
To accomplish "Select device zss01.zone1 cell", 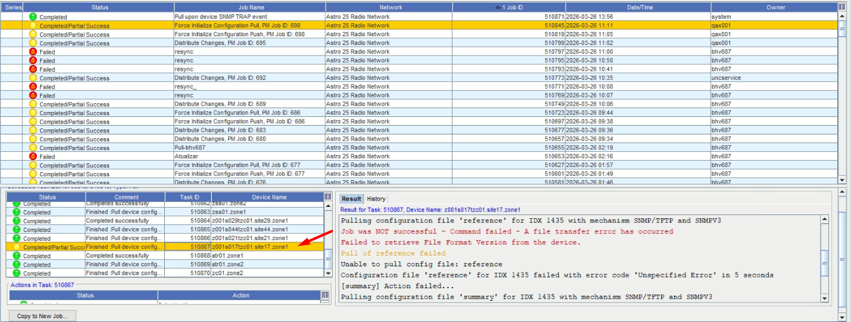I will point(268,212).
